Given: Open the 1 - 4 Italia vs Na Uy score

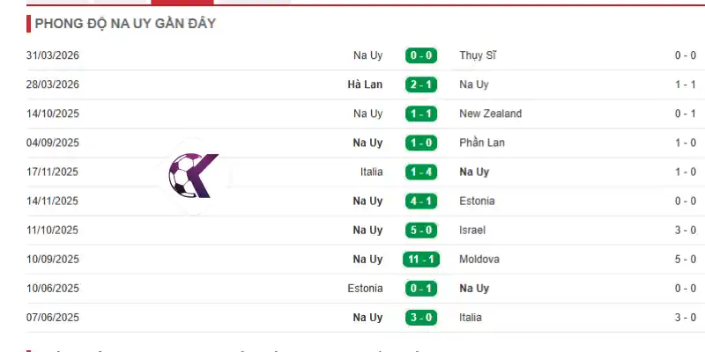Looking at the screenshot, I should 421,172.
